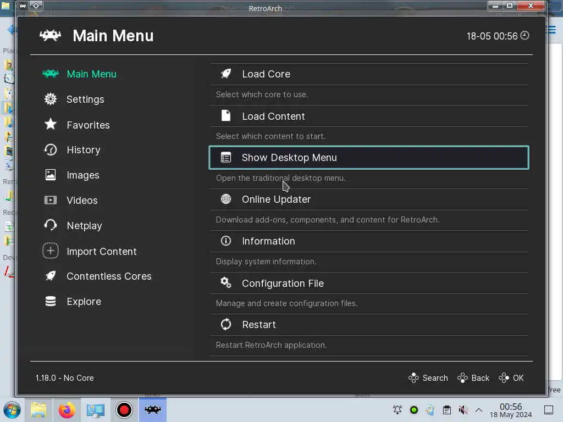Click the gears icon beside Configuration File
This screenshot has height=422, width=563.
226,283
